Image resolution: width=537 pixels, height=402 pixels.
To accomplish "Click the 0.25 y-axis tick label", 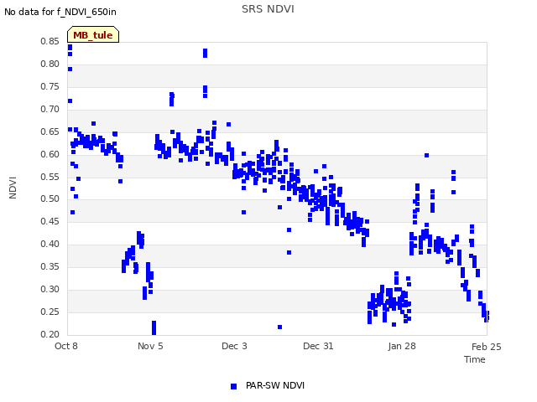I will coord(50,312).
